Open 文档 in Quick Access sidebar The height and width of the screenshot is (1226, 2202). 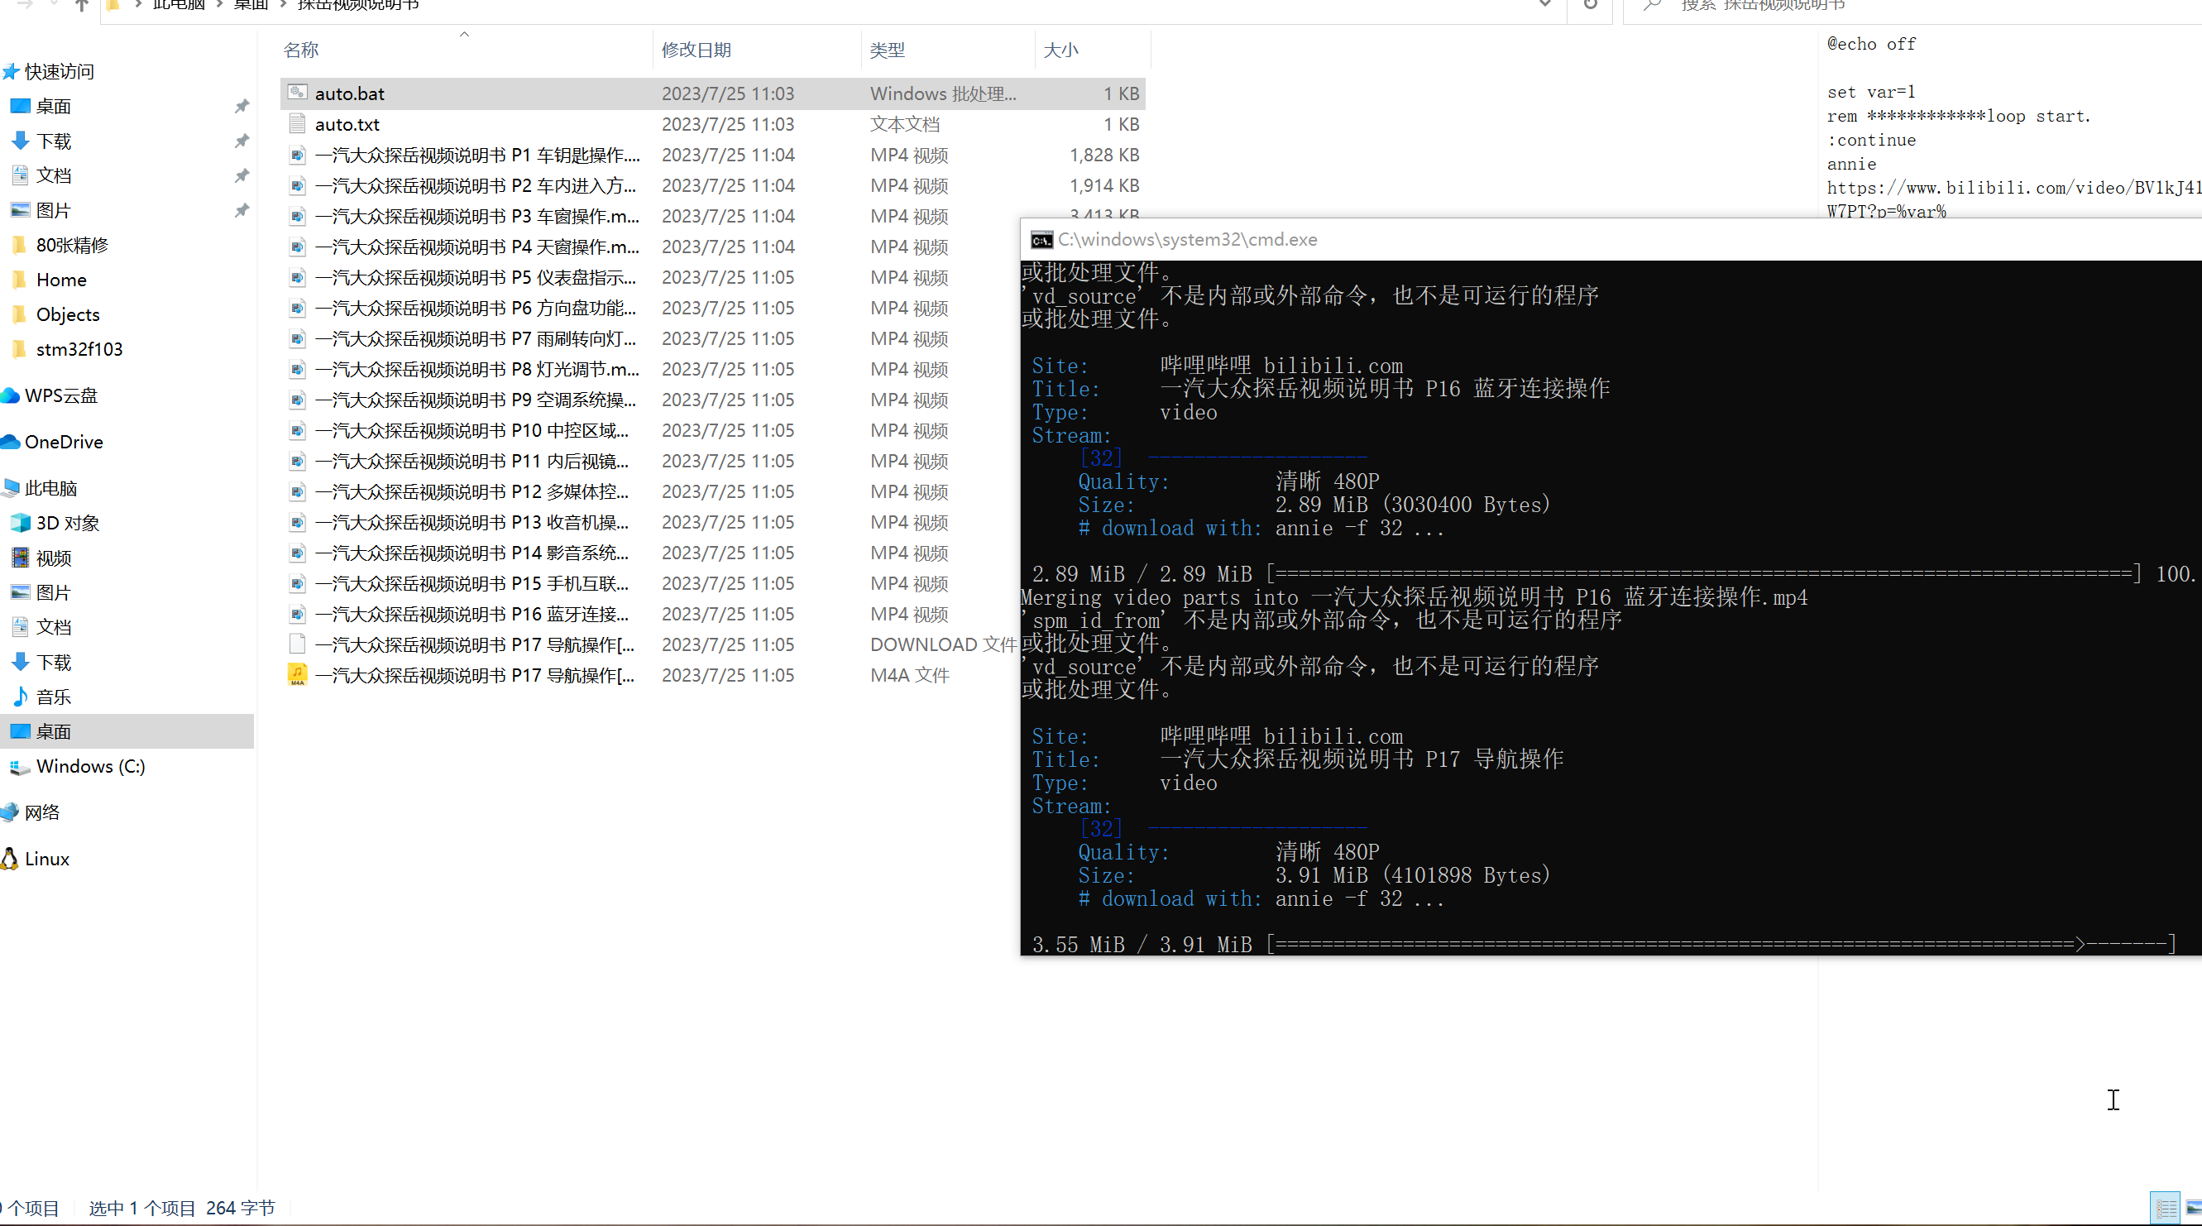pyautogui.click(x=53, y=175)
